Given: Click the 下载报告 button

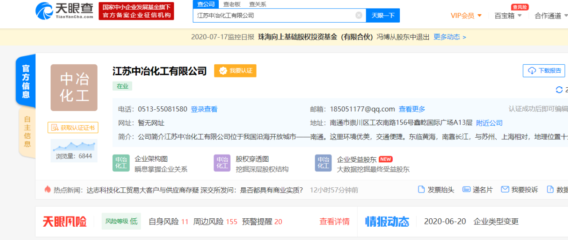Looking at the screenshot, I should pyautogui.click(x=544, y=70).
